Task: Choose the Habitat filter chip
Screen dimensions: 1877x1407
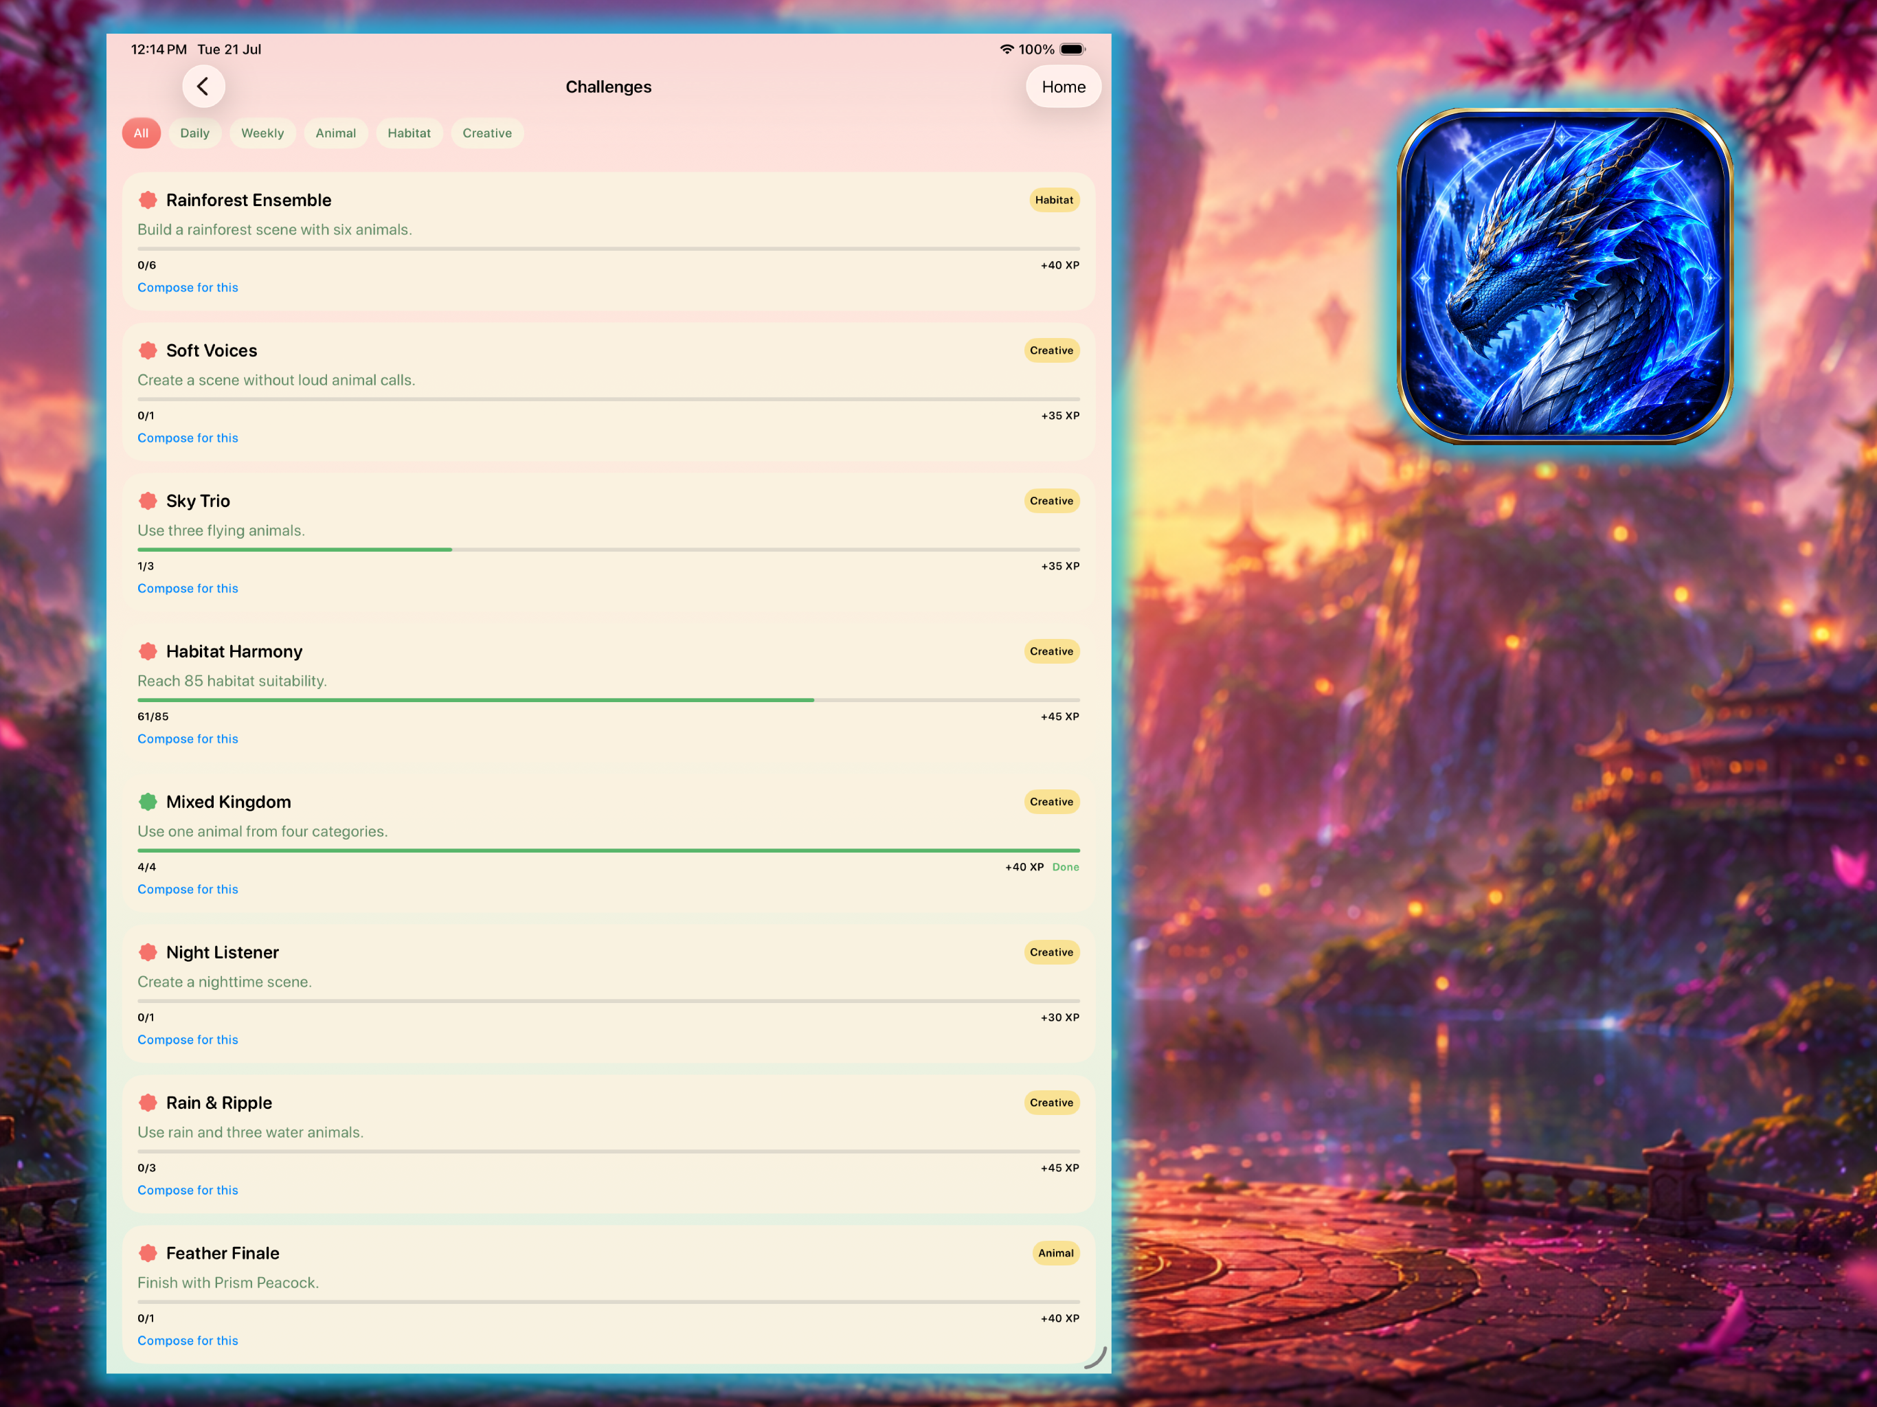Action: tap(409, 133)
